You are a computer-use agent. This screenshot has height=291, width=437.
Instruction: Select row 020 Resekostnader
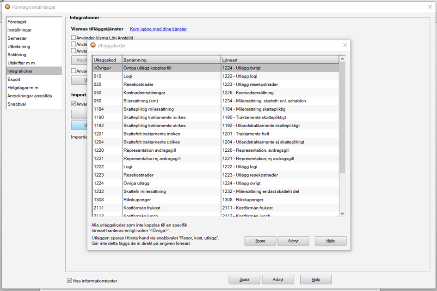click(215, 84)
